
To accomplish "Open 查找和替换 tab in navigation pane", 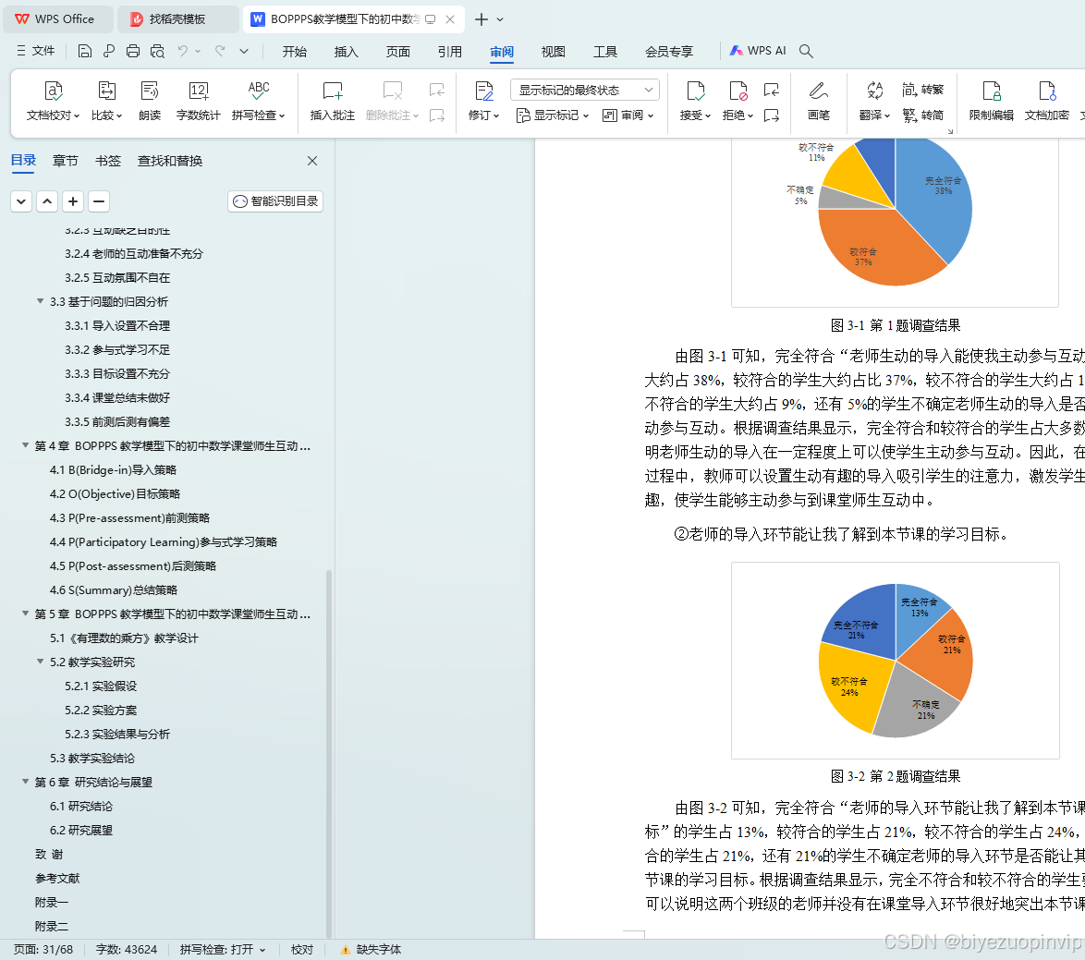I will click(x=170, y=161).
